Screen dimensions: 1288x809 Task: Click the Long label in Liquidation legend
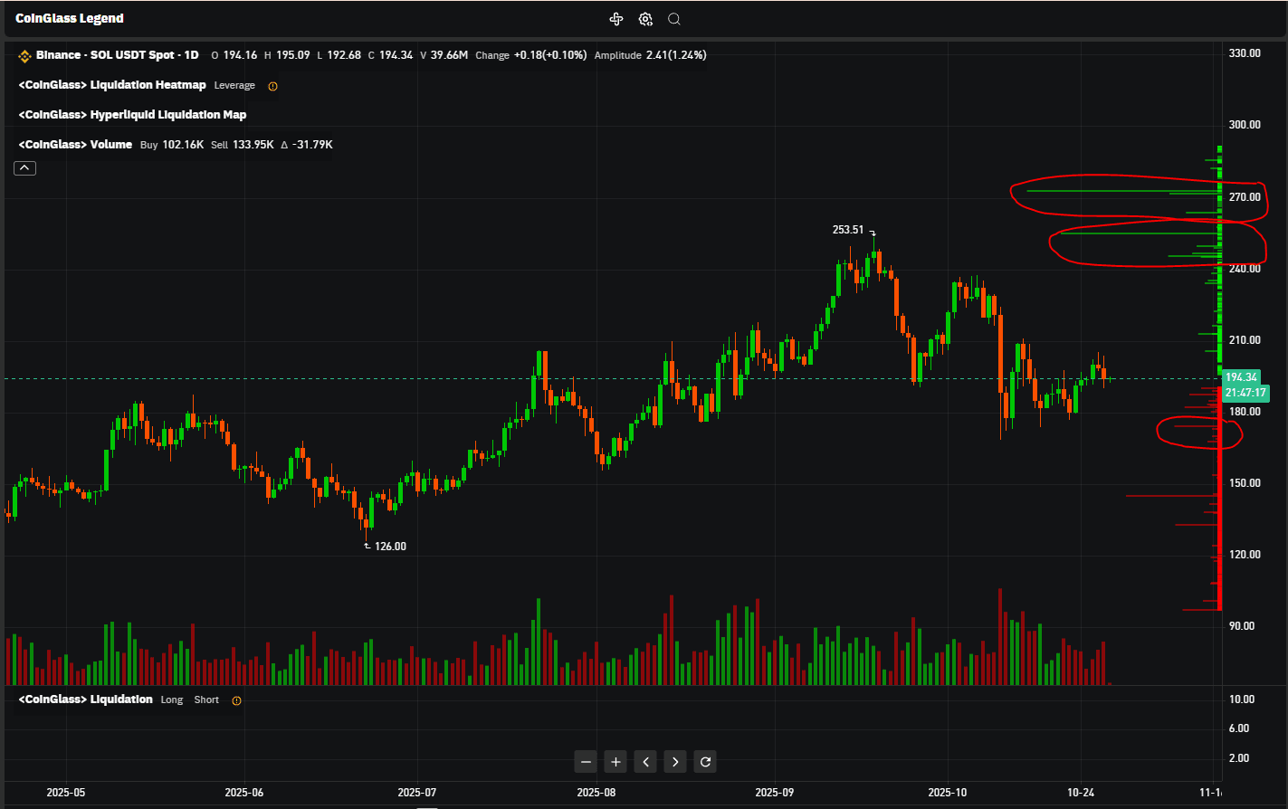(172, 700)
